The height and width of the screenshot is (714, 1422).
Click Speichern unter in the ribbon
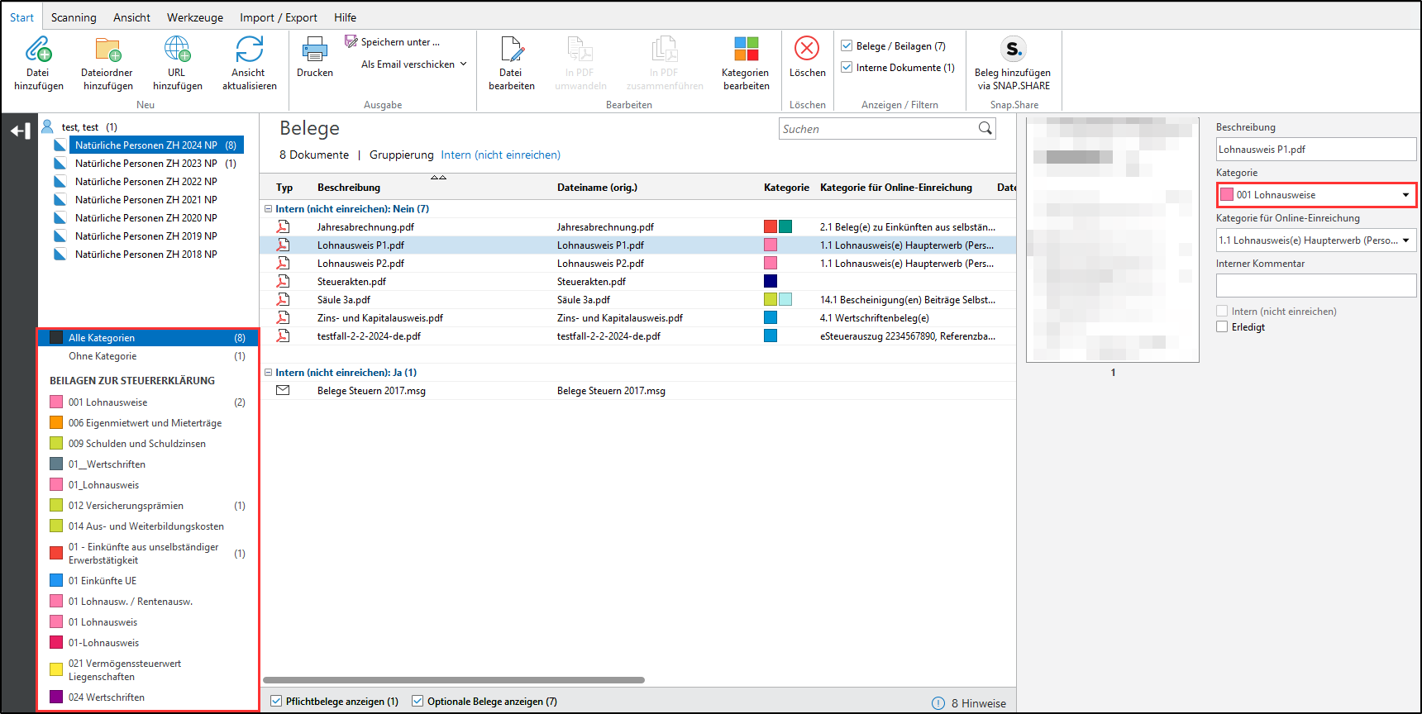point(393,41)
